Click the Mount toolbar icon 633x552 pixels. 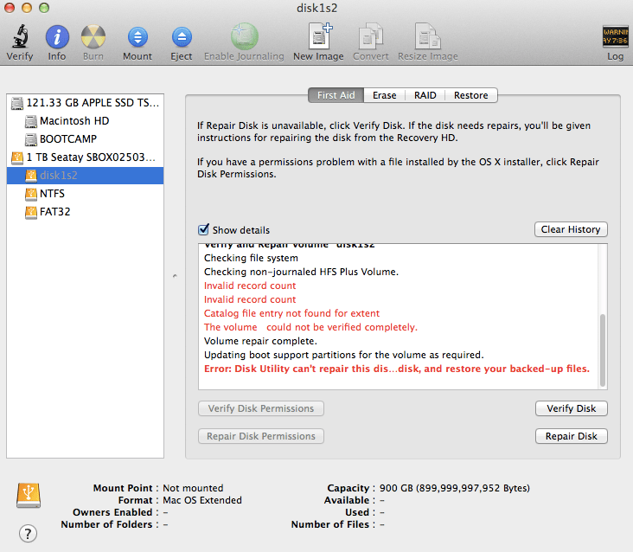(x=137, y=37)
